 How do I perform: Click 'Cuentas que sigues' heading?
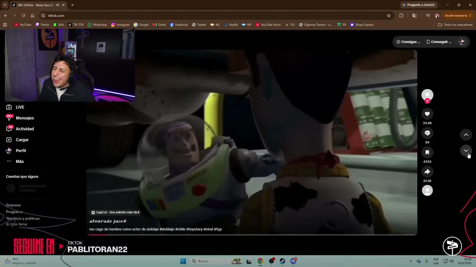coord(22,177)
